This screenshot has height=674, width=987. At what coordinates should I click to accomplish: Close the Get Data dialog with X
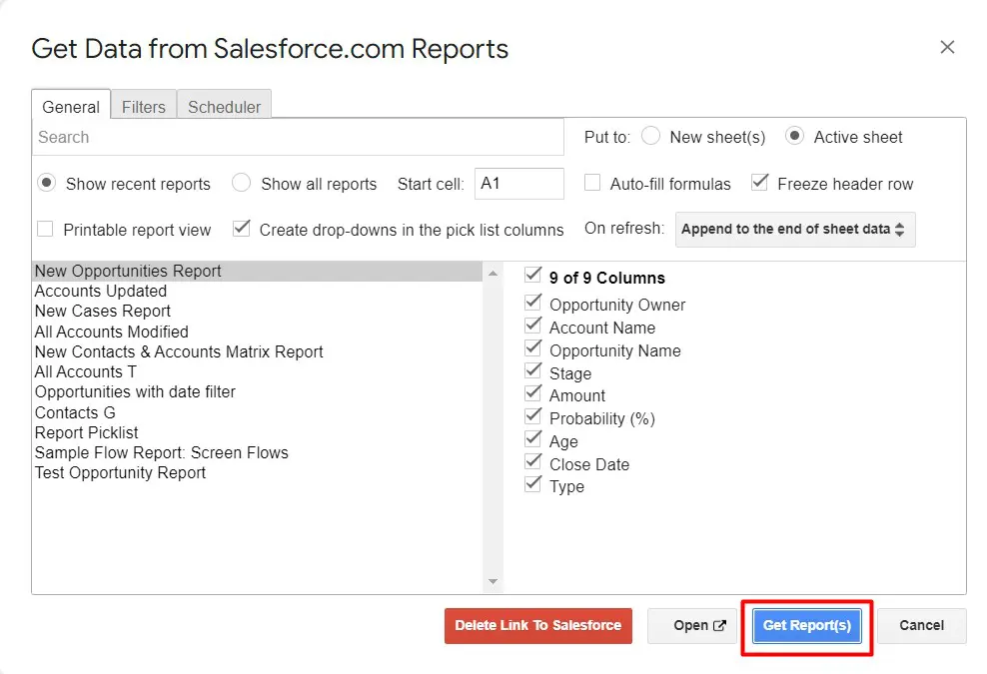[947, 48]
